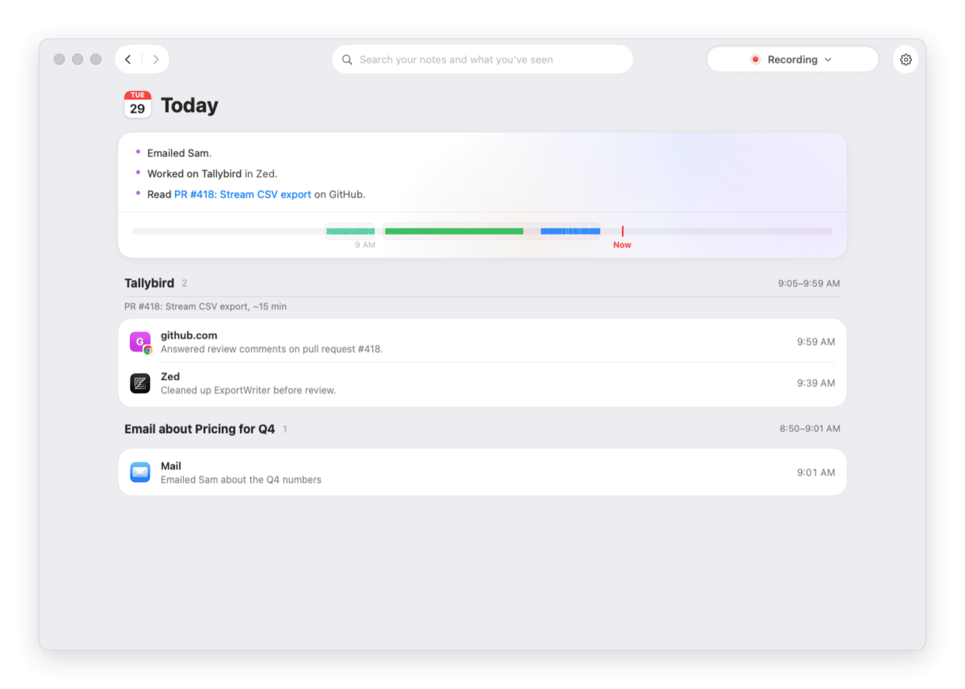
Task: Click the 9:39 AM timestamp
Action: 816,383
